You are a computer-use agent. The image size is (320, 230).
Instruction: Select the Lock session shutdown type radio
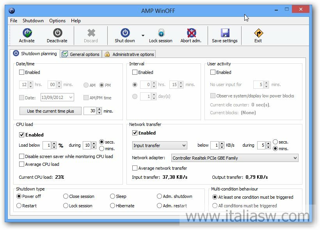pos(66,206)
